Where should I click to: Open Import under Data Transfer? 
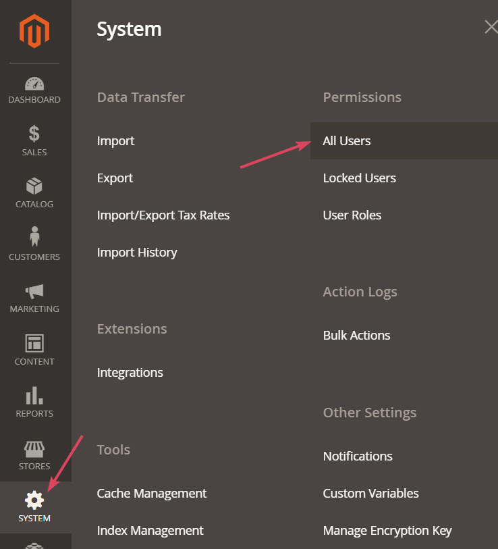115,140
